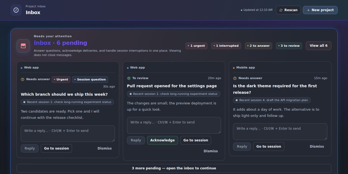
Task: Click reply field under branch question
Action: tap(68, 133)
